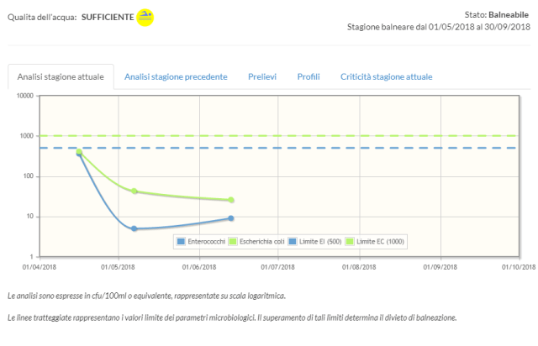Click the SUFFICIENTE water quality label
The image size is (538, 346).
point(108,18)
